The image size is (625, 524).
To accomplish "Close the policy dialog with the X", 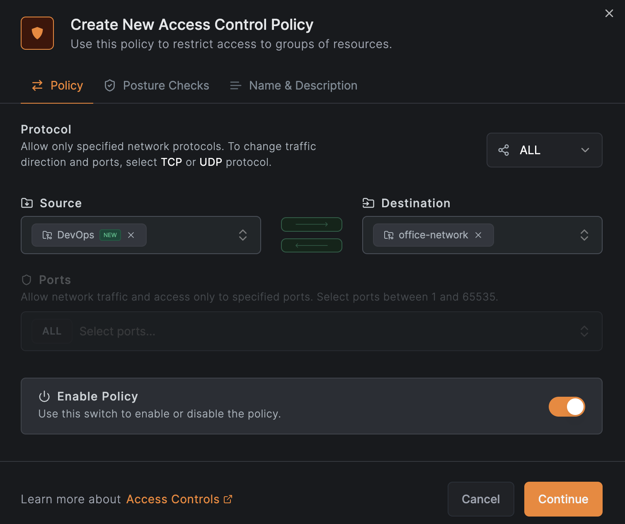I will point(609,13).
